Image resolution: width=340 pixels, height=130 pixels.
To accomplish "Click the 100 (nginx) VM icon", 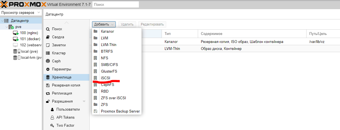I will tap(16, 33).
